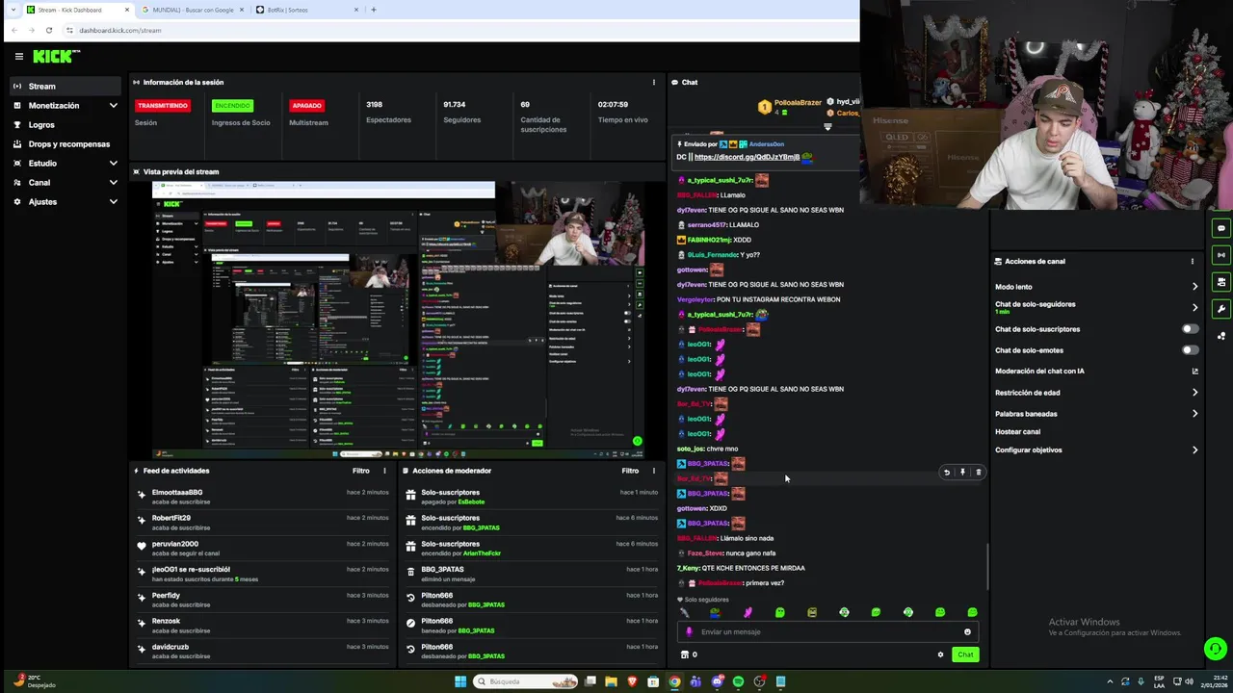The width and height of the screenshot is (1233, 693).
Task: Open Spotify from the taskbar
Action: coord(738,681)
